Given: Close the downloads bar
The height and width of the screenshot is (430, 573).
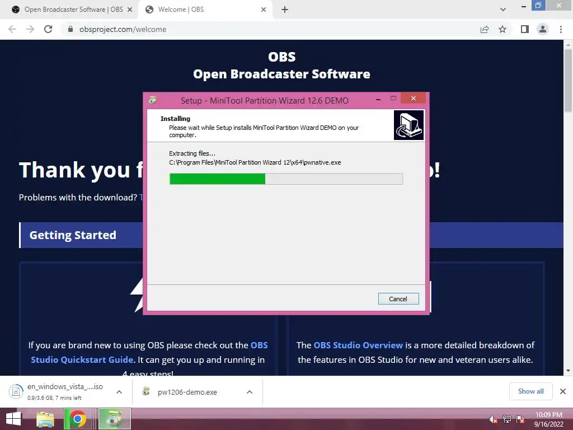Looking at the screenshot, I should pyautogui.click(x=563, y=391).
